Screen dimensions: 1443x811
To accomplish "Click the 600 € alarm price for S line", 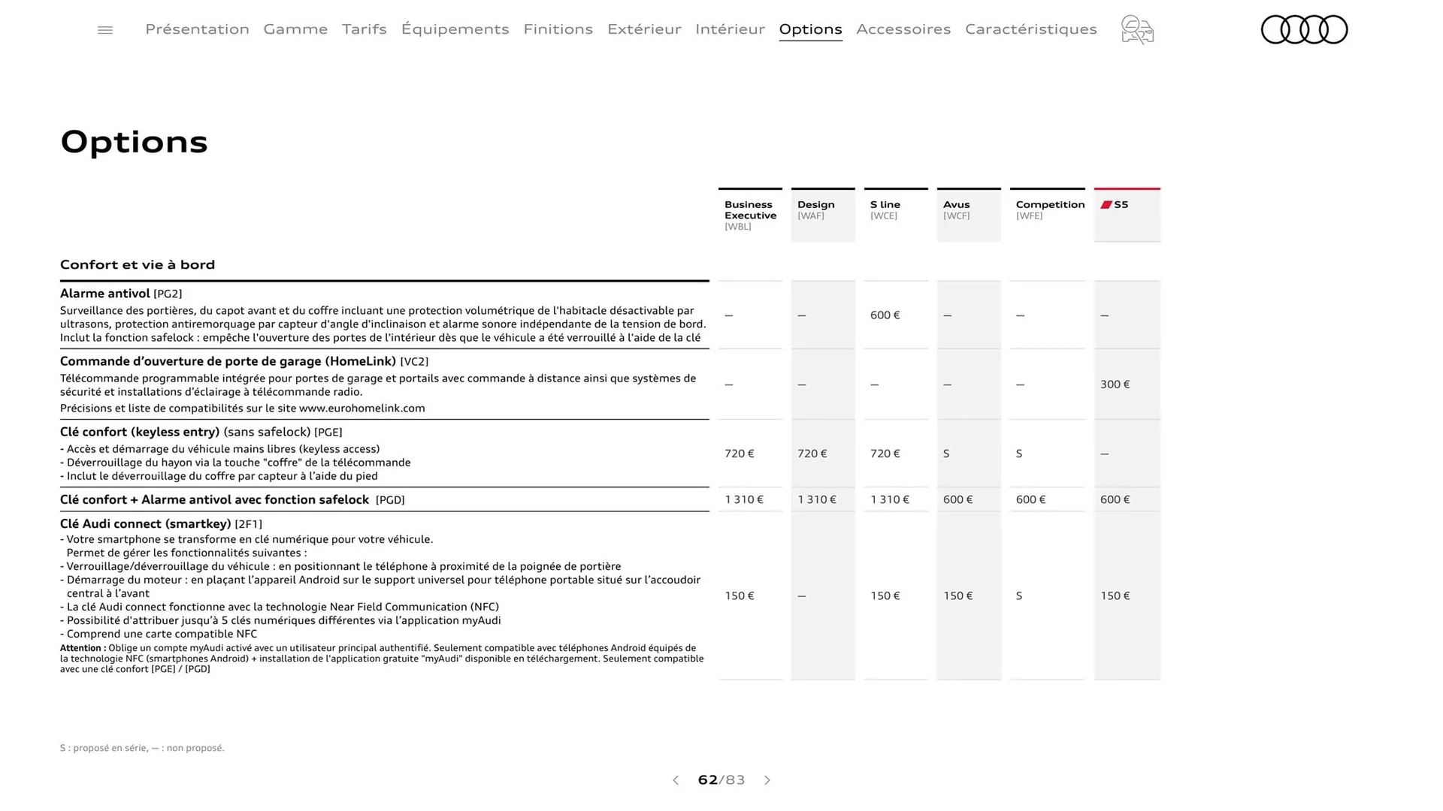I will point(885,315).
